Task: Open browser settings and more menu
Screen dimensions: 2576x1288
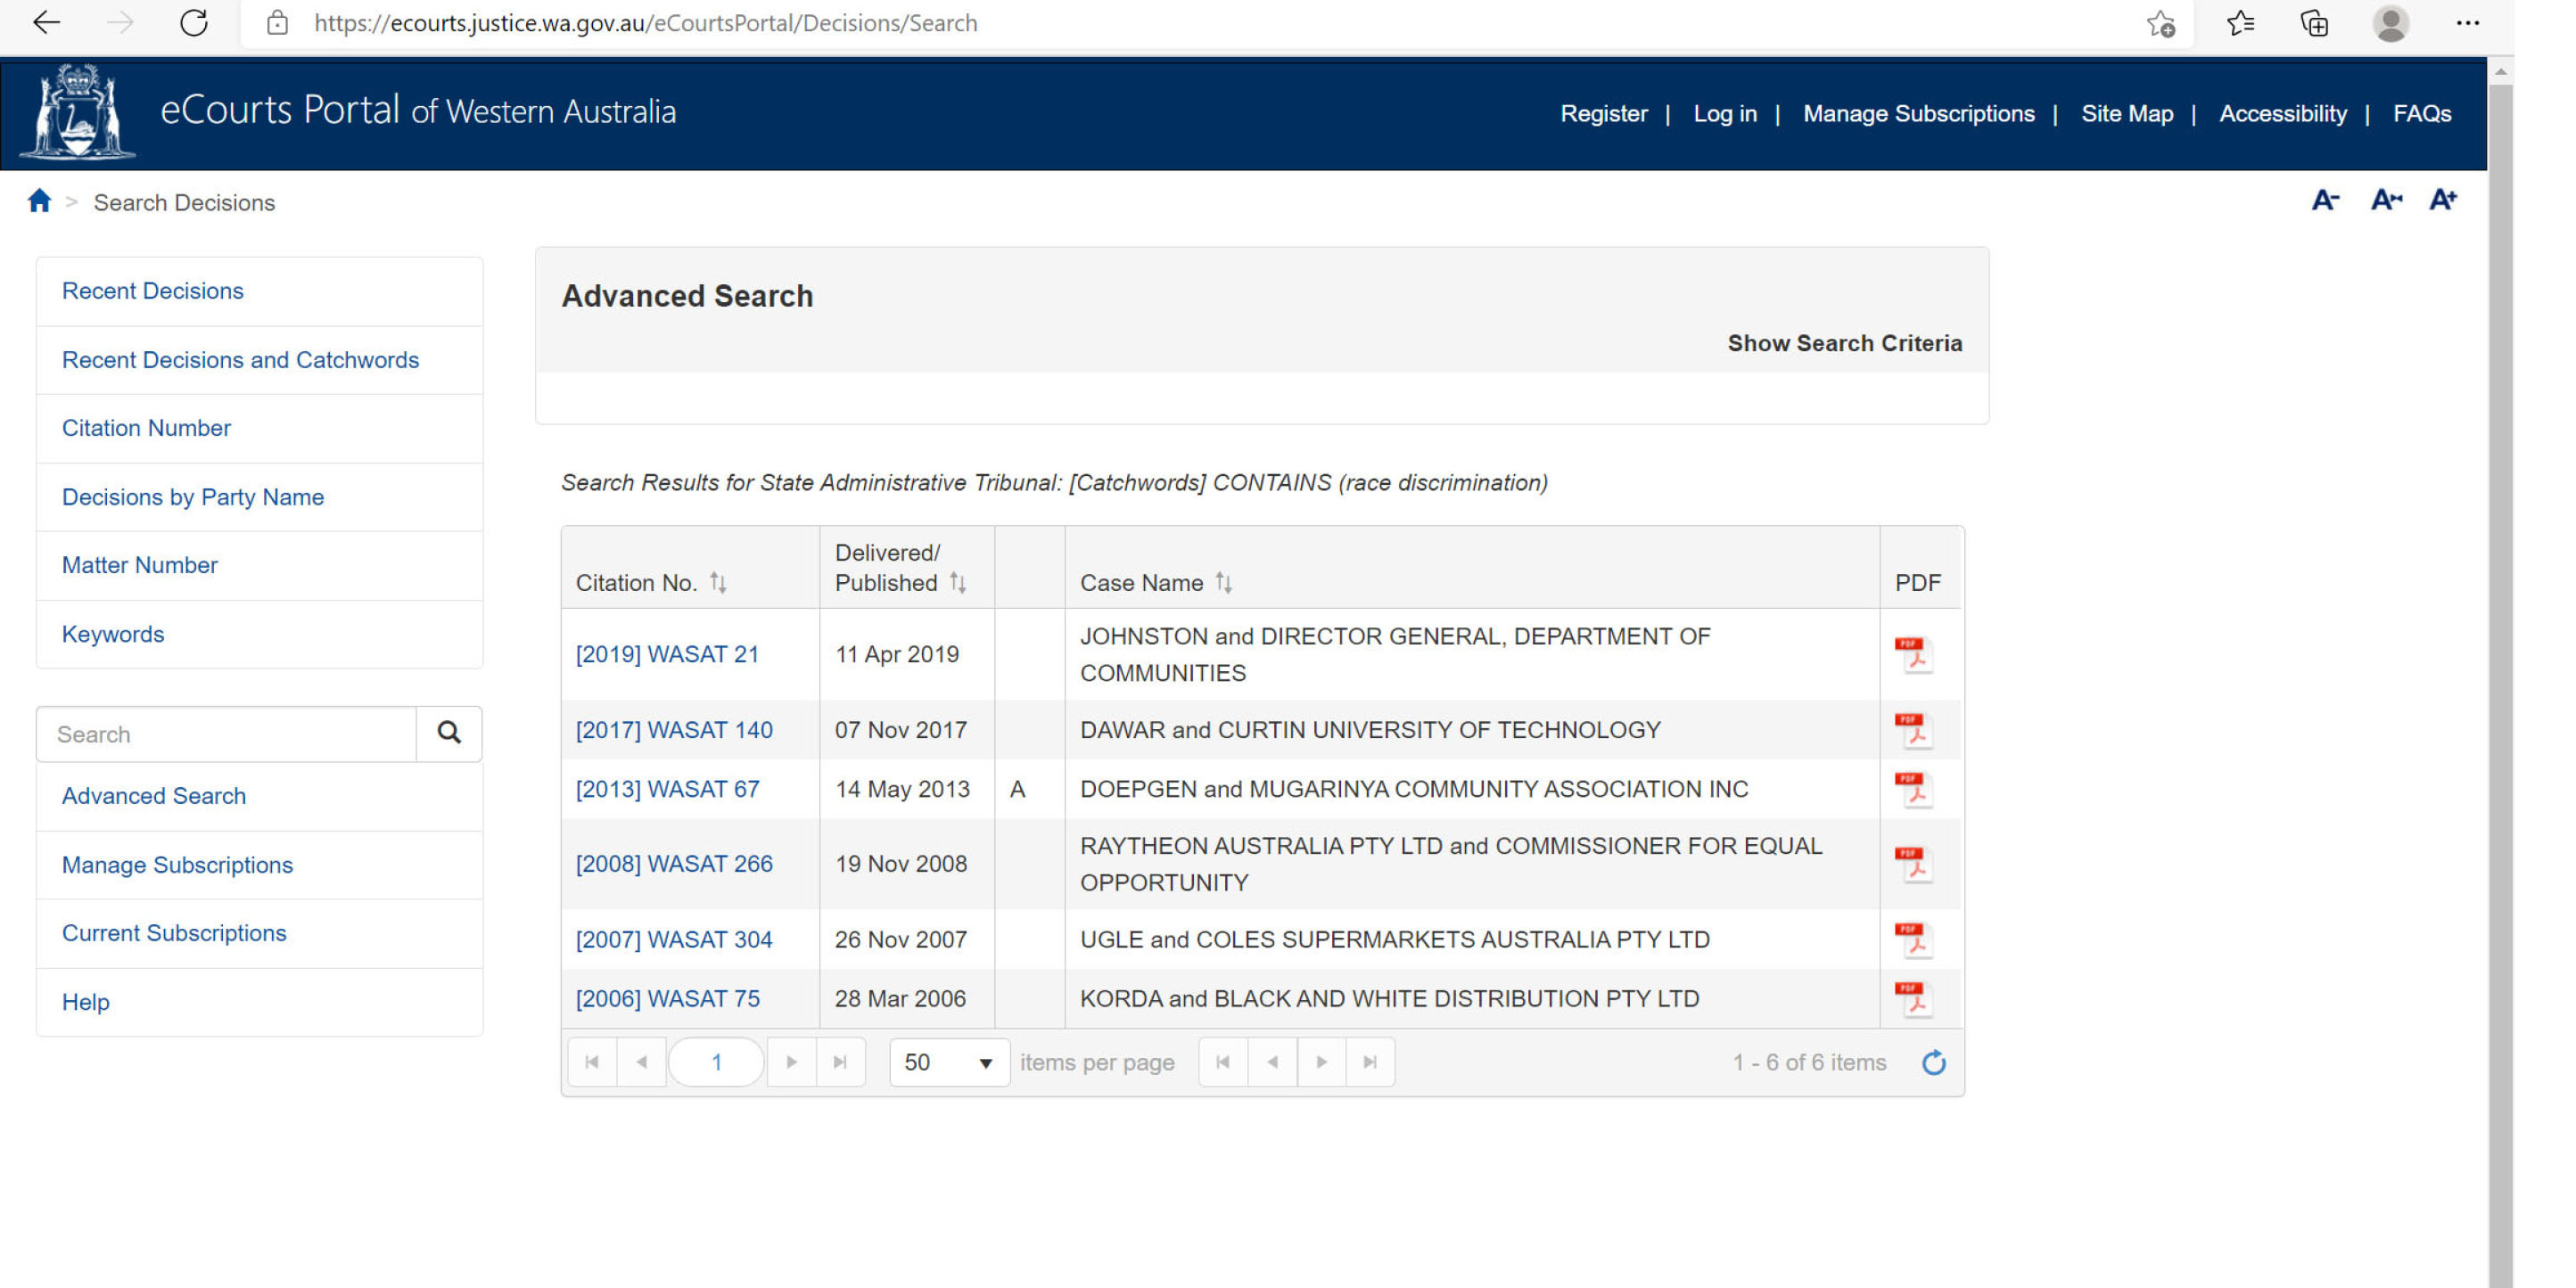Action: pos(2467,23)
